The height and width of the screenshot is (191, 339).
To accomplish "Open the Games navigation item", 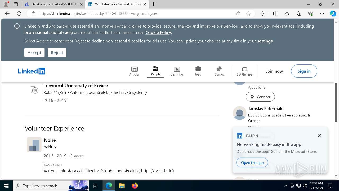I will click(x=219, y=71).
